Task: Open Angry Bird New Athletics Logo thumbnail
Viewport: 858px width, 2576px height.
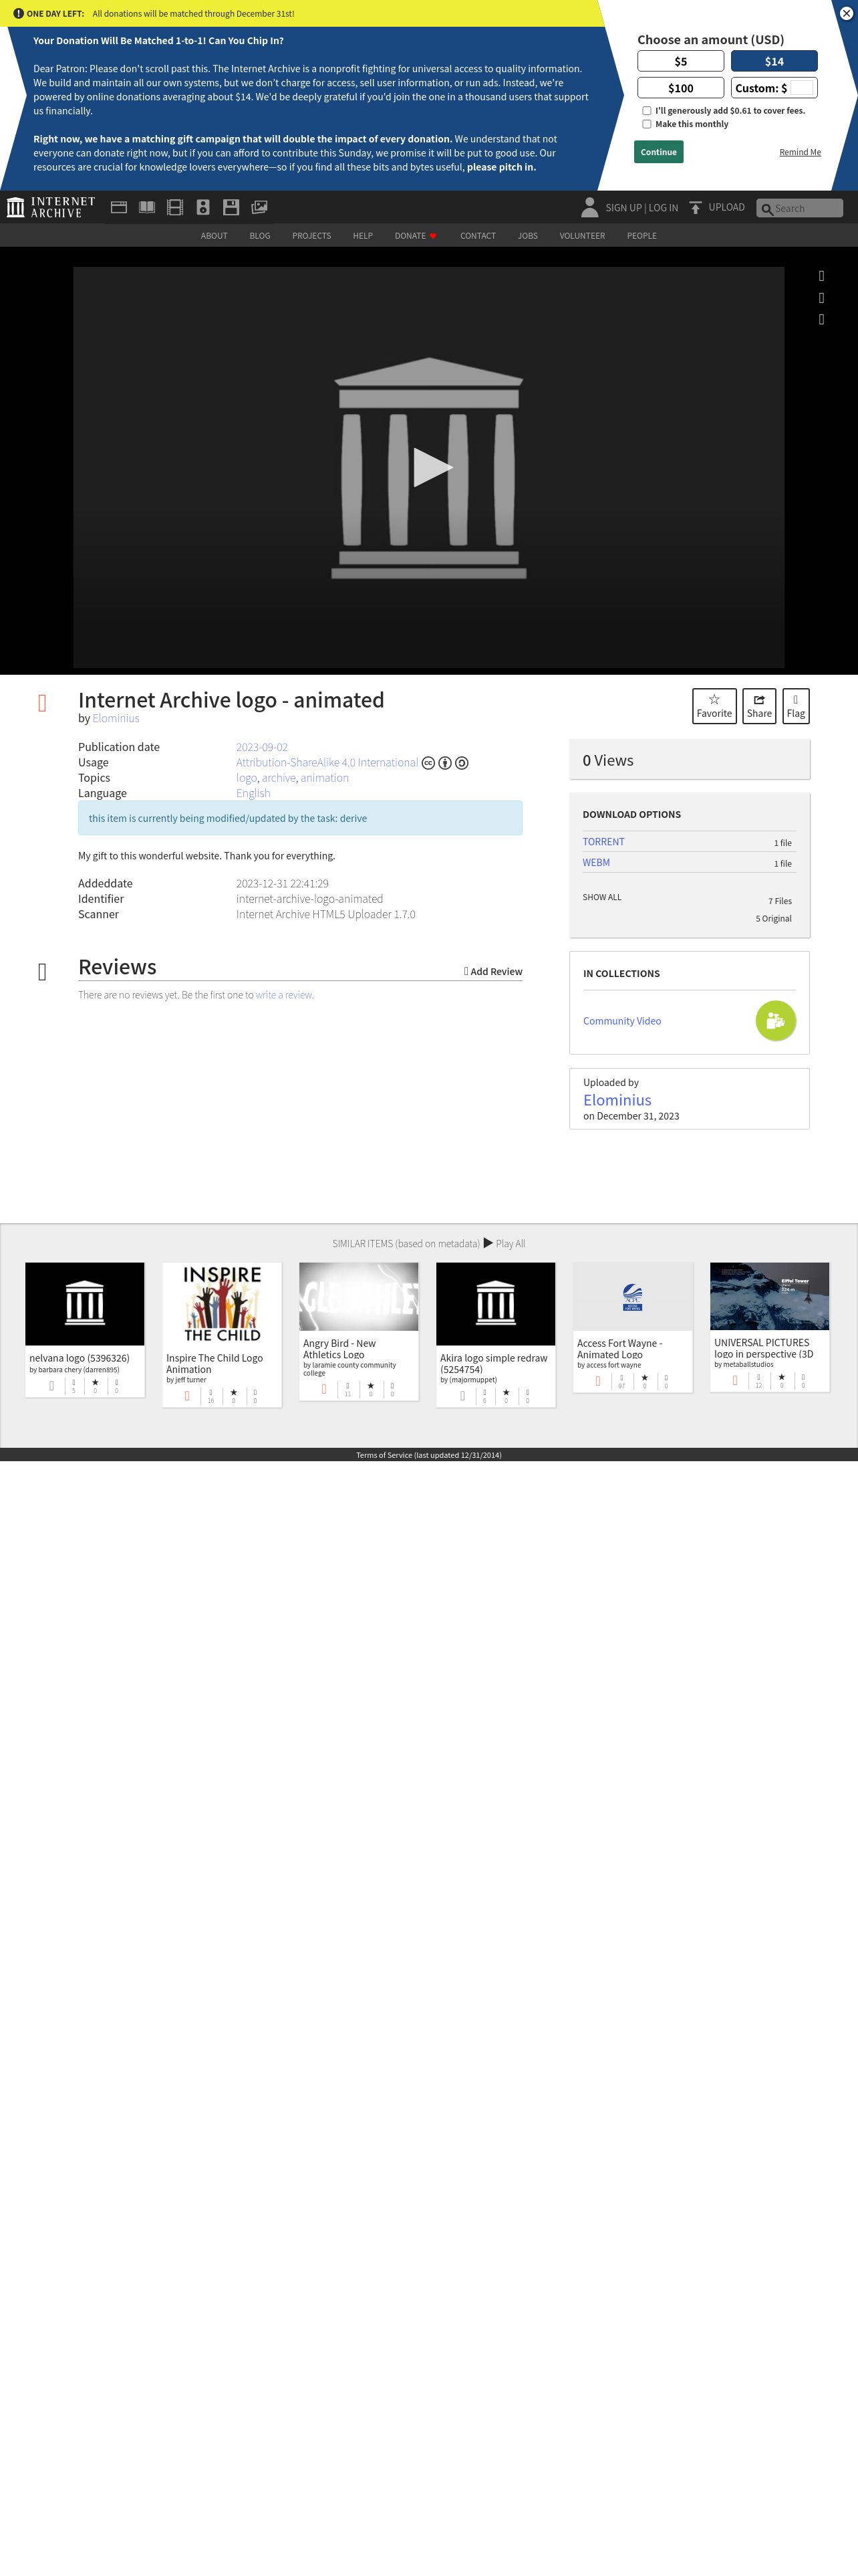Action: [x=359, y=1297]
